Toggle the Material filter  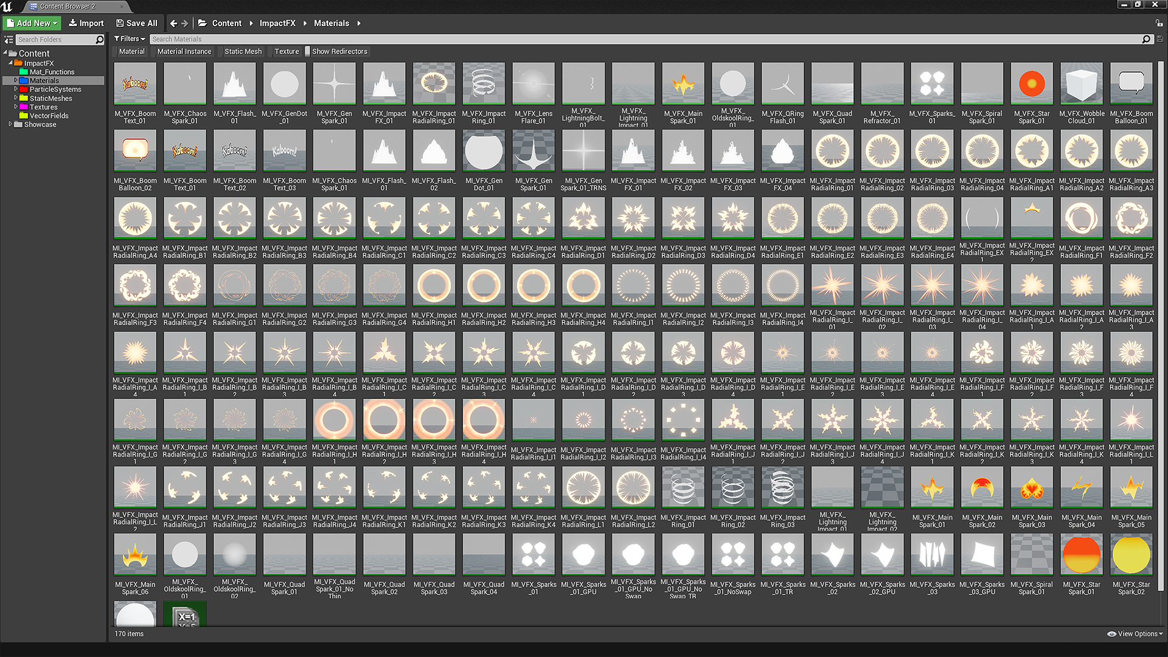click(x=130, y=52)
